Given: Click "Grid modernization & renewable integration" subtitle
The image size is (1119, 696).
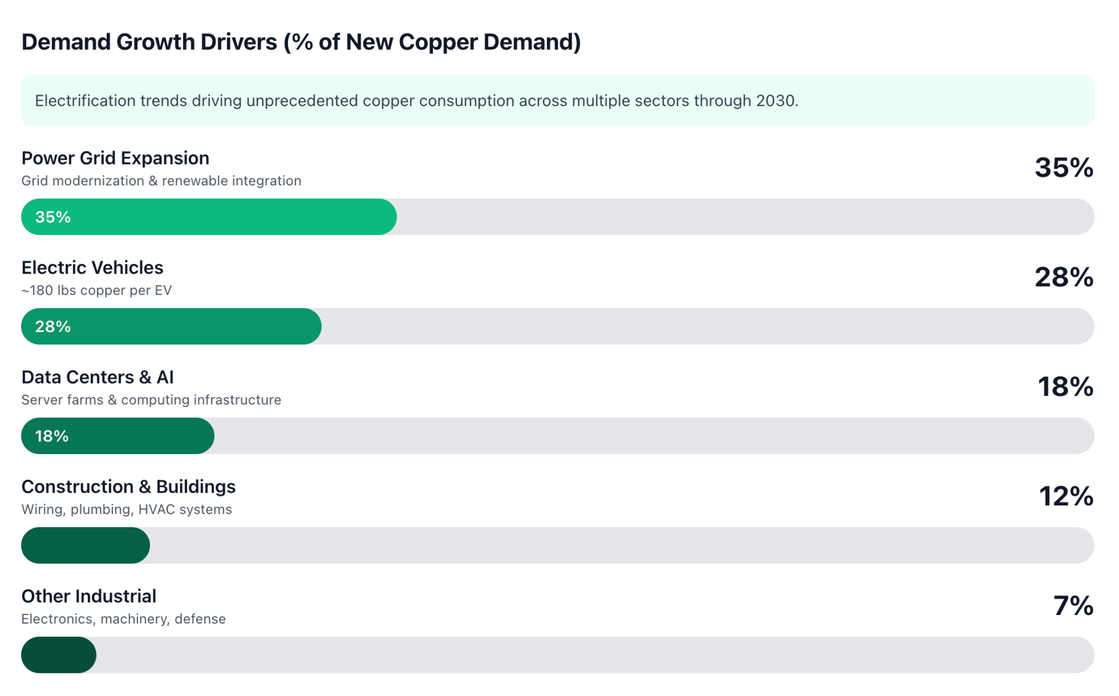Looking at the screenshot, I should [161, 181].
